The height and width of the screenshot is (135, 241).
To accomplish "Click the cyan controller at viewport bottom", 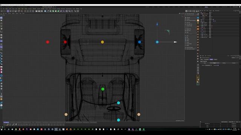I will click(119, 120).
